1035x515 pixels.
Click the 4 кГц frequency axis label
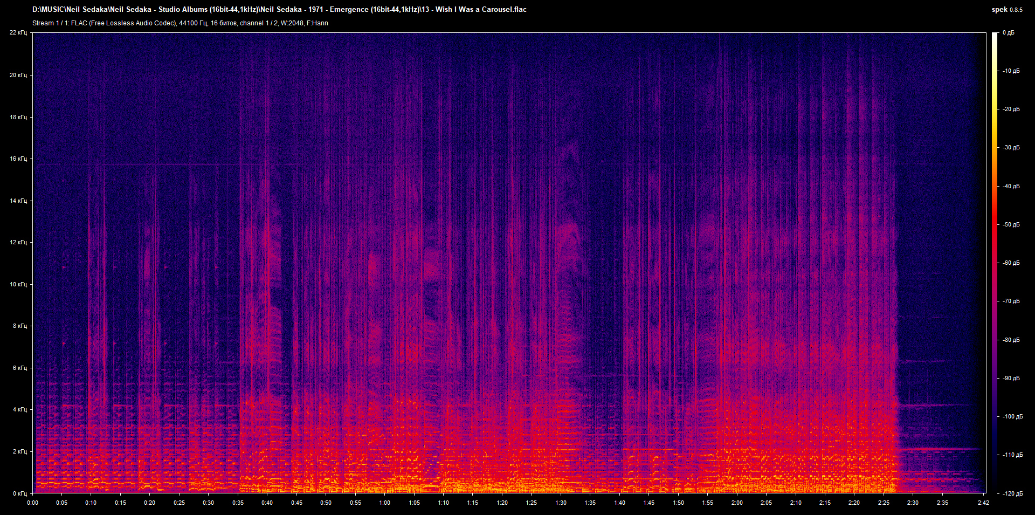pos(19,409)
